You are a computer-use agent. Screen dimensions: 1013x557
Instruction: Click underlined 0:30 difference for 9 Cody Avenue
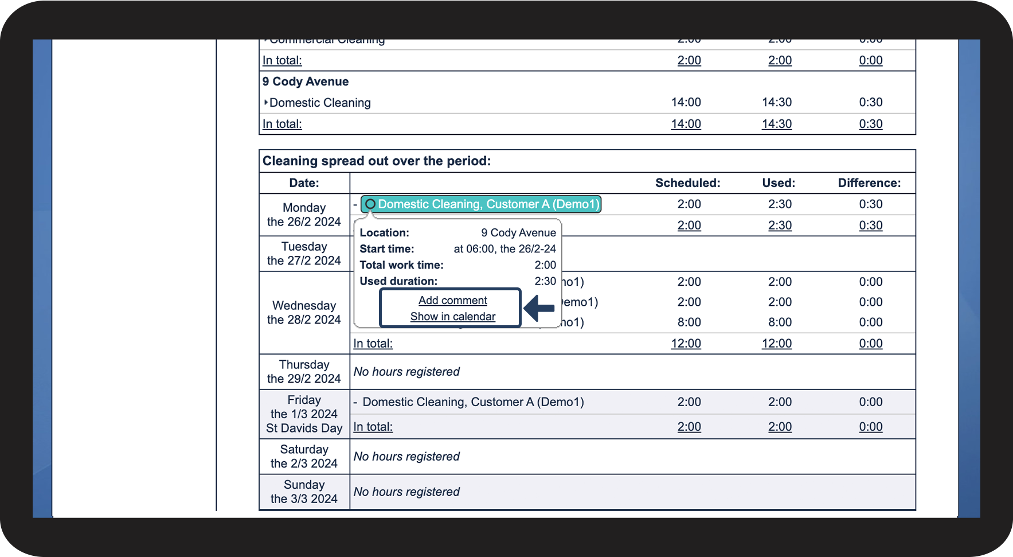(870, 124)
